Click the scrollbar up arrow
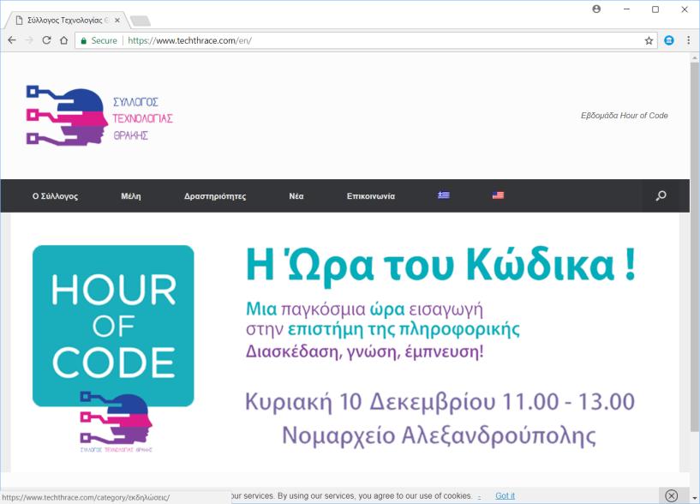 point(695,58)
